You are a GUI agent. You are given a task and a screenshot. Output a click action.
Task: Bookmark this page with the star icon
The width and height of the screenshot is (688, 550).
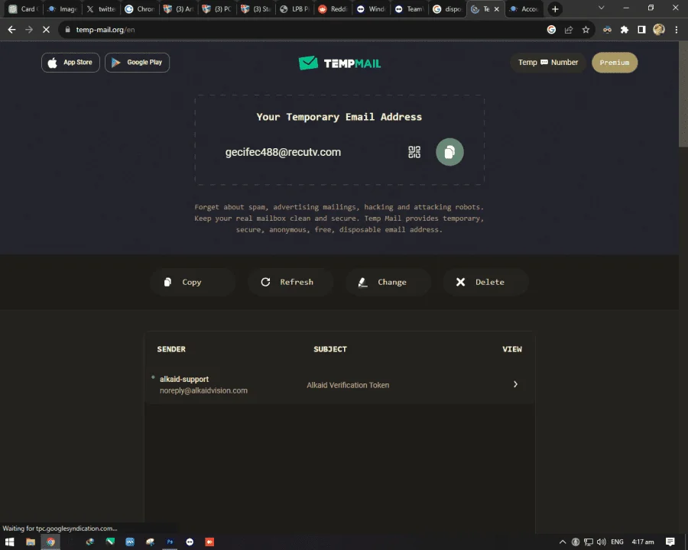pyautogui.click(x=586, y=29)
